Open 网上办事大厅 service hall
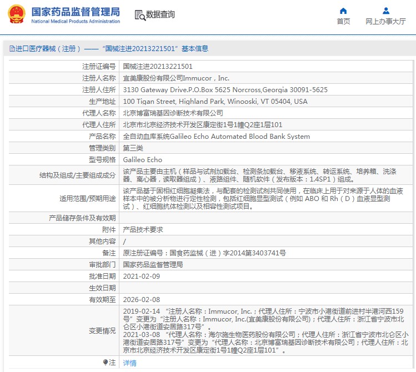 tap(386, 21)
